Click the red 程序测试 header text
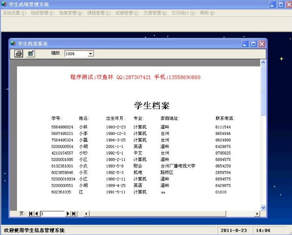Viewport: 292px width, 235px height. tap(136, 77)
